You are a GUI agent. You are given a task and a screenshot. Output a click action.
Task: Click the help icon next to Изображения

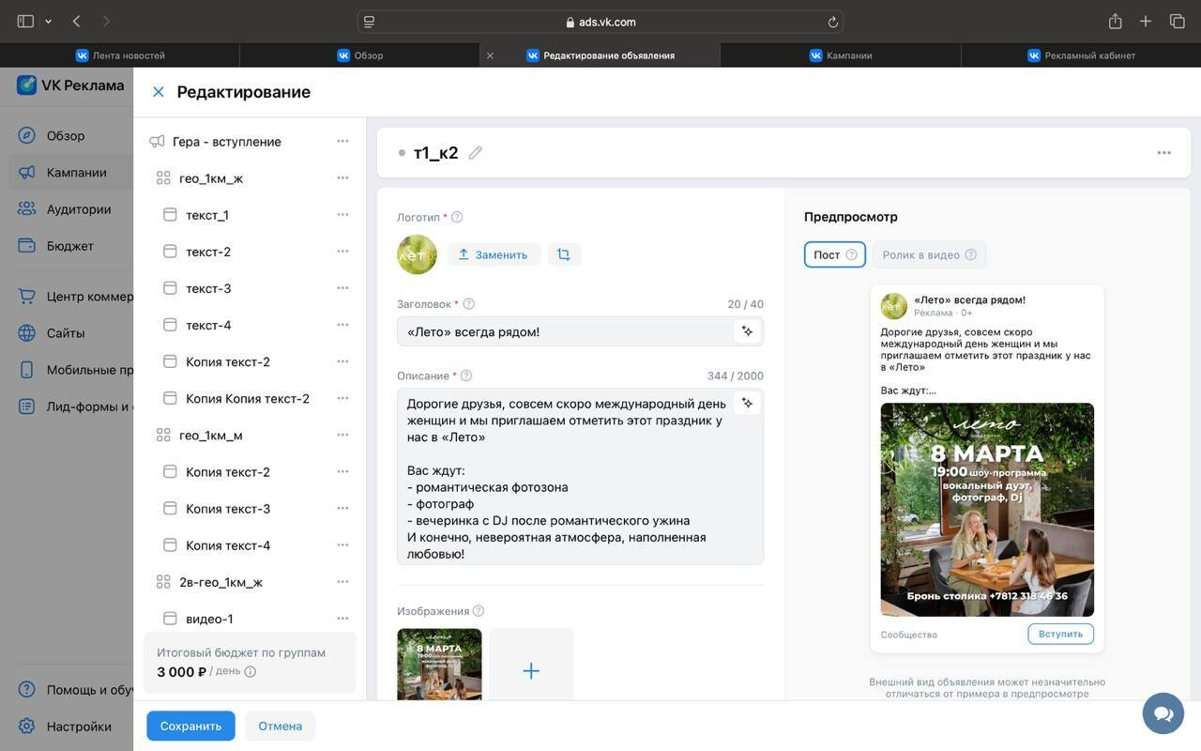(479, 611)
